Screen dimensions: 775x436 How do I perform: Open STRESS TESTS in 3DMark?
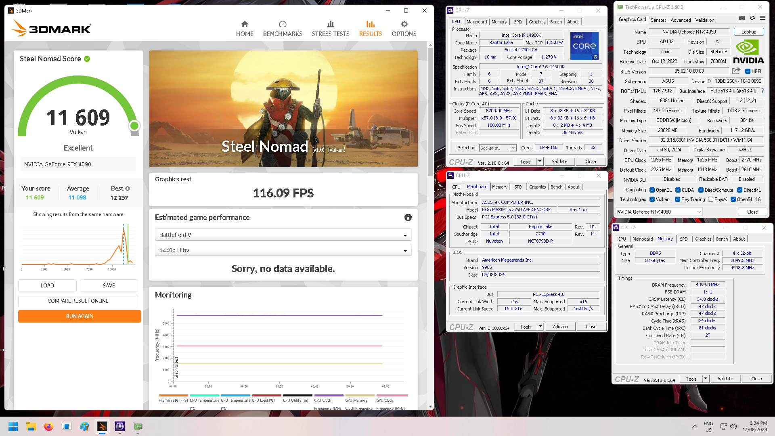[x=331, y=29]
